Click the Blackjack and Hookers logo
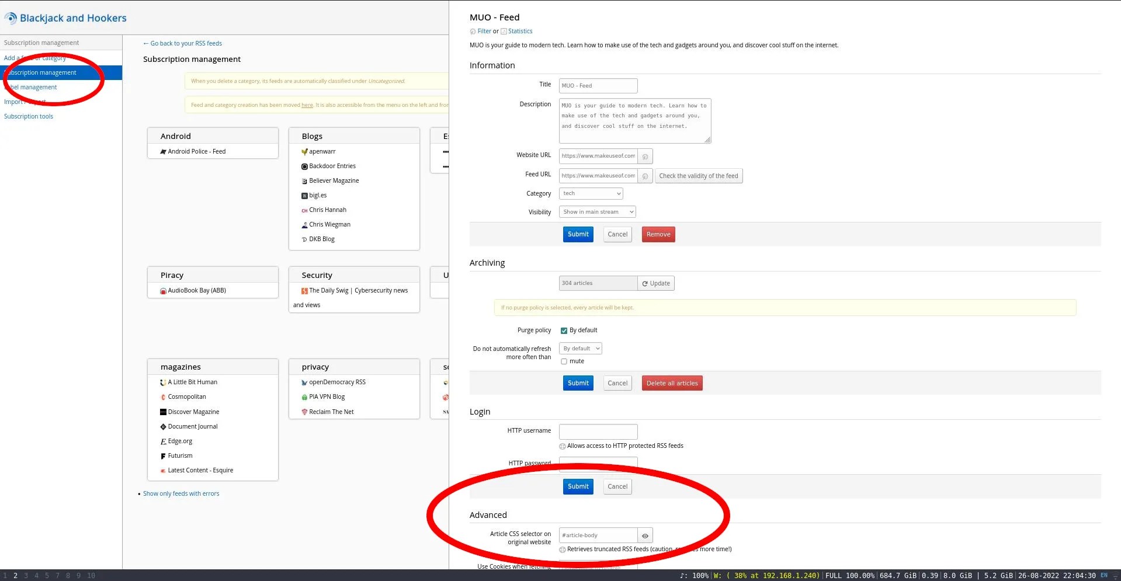The width and height of the screenshot is (1121, 581). pos(65,18)
